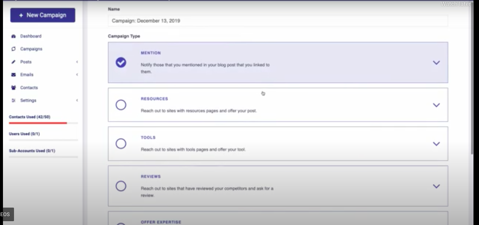
Task: Expand the Posts submenu arrow
Action: coord(77,62)
